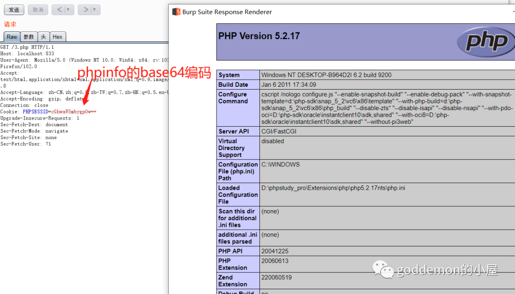Image resolution: width=515 pixels, height=294 pixels.
Task: Click the Virtual Directory Support disabled value
Action: pos(273,141)
